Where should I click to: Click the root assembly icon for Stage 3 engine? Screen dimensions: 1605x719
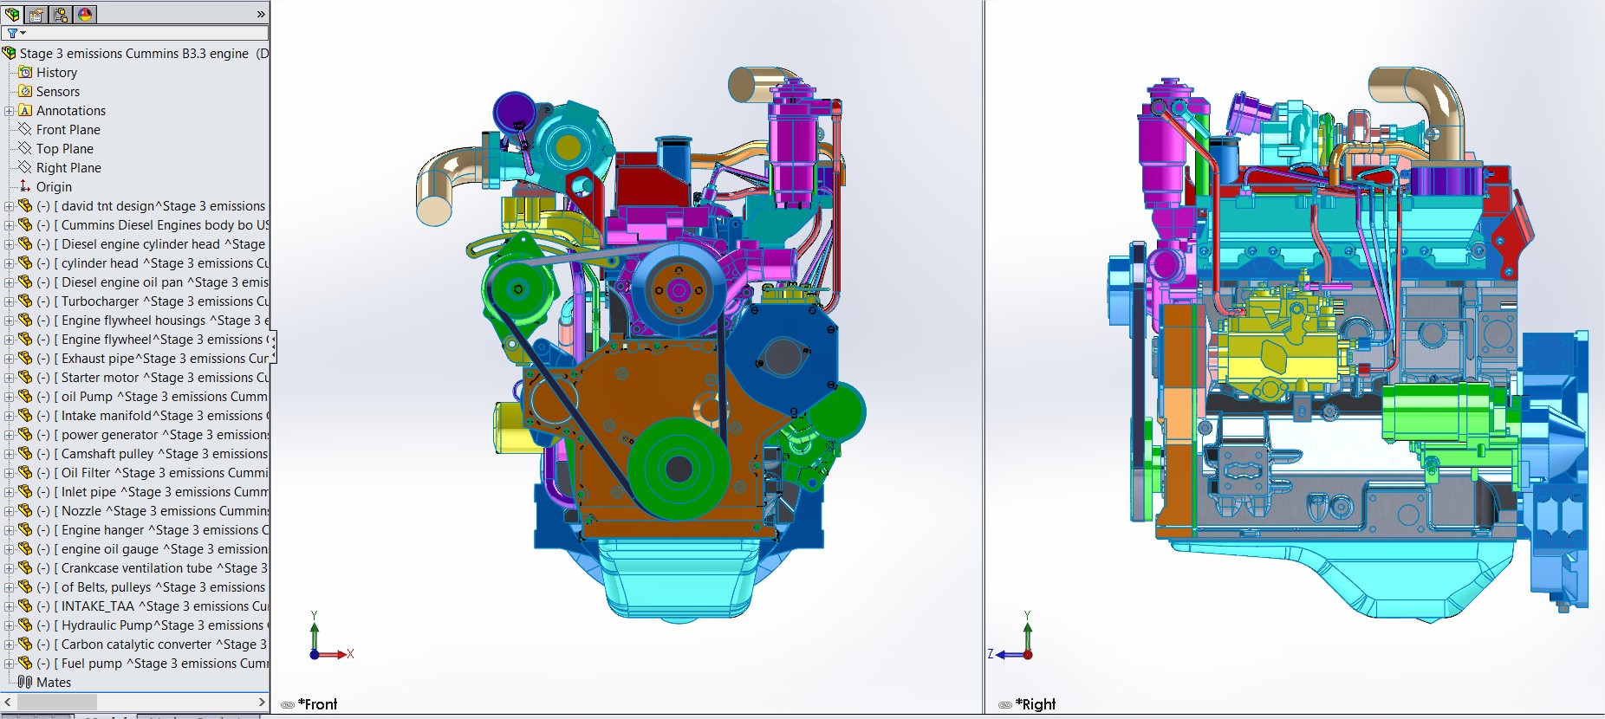point(10,54)
